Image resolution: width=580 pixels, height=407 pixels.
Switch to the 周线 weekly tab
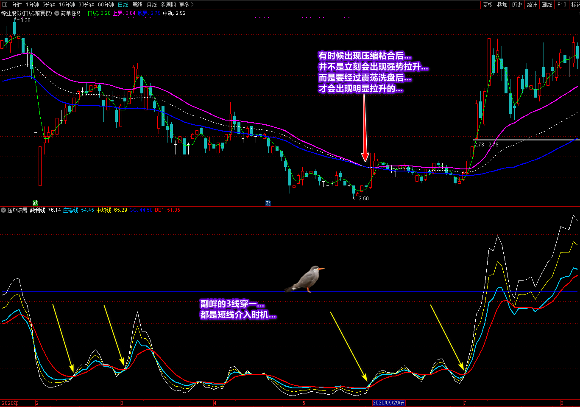(x=137, y=5)
